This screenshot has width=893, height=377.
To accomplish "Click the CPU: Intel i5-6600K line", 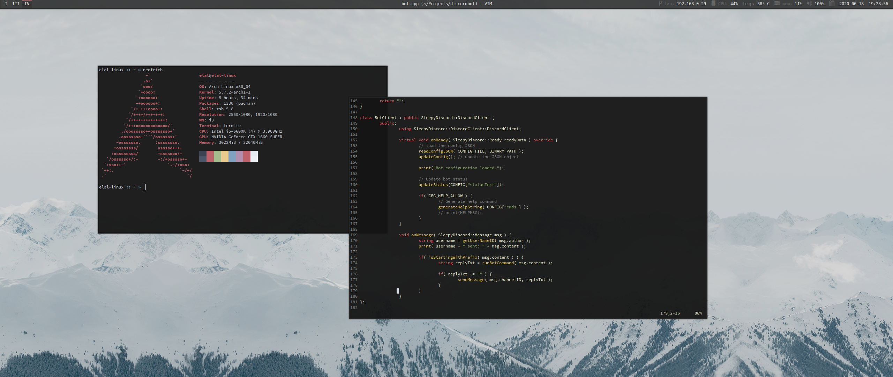I will (x=241, y=131).
